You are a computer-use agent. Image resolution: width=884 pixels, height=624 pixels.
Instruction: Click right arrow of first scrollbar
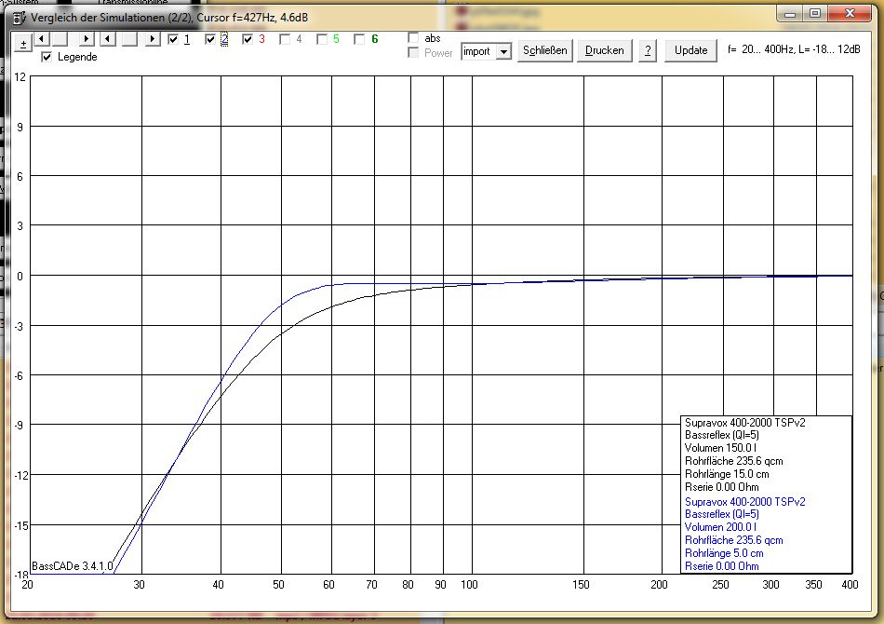click(x=86, y=39)
